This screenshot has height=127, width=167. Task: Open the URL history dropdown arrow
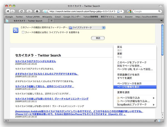click(121, 11)
